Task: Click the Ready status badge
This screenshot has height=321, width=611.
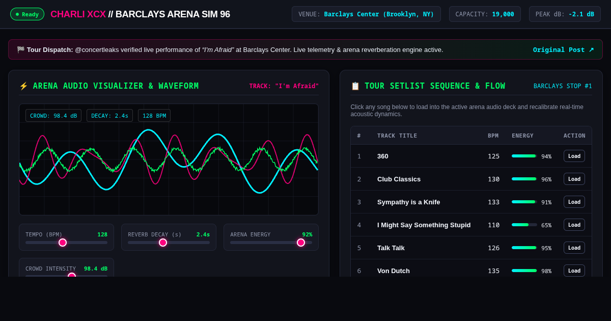Action: pos(27,14)
